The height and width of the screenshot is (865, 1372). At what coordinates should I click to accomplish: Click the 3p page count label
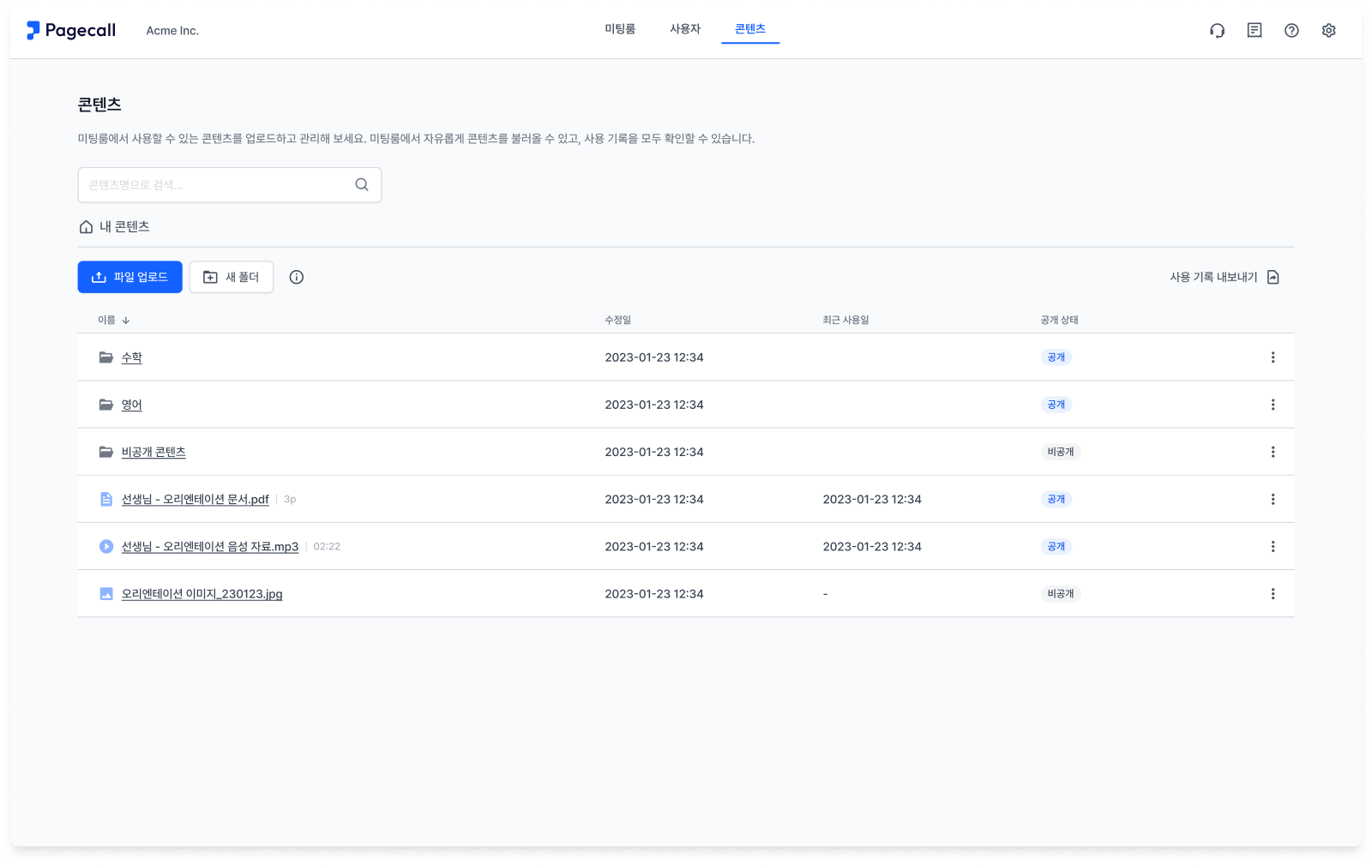(x=290, y=499)
